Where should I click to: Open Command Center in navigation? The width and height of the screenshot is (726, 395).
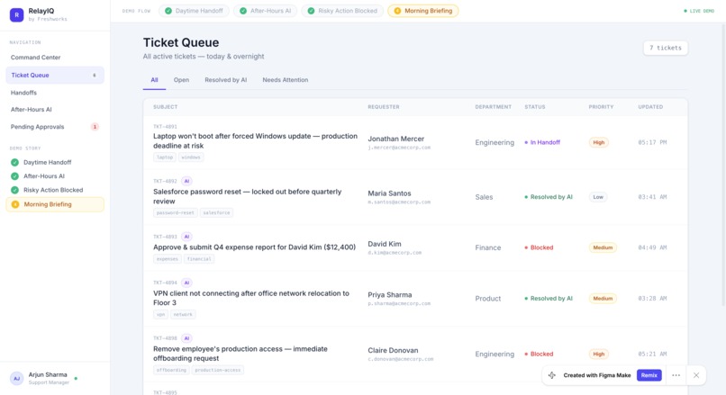(x=55, y=58)
